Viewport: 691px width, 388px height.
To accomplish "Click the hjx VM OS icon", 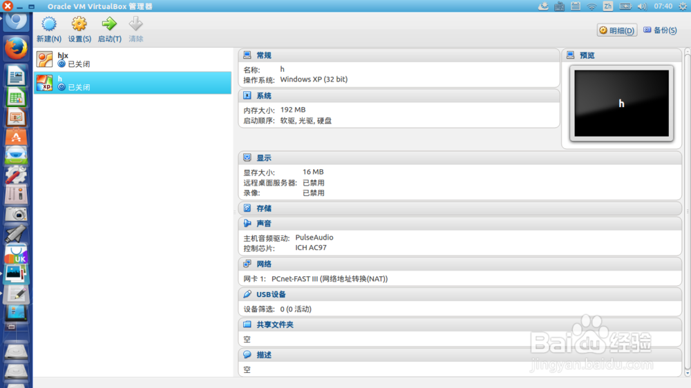I will click(44, 59).
